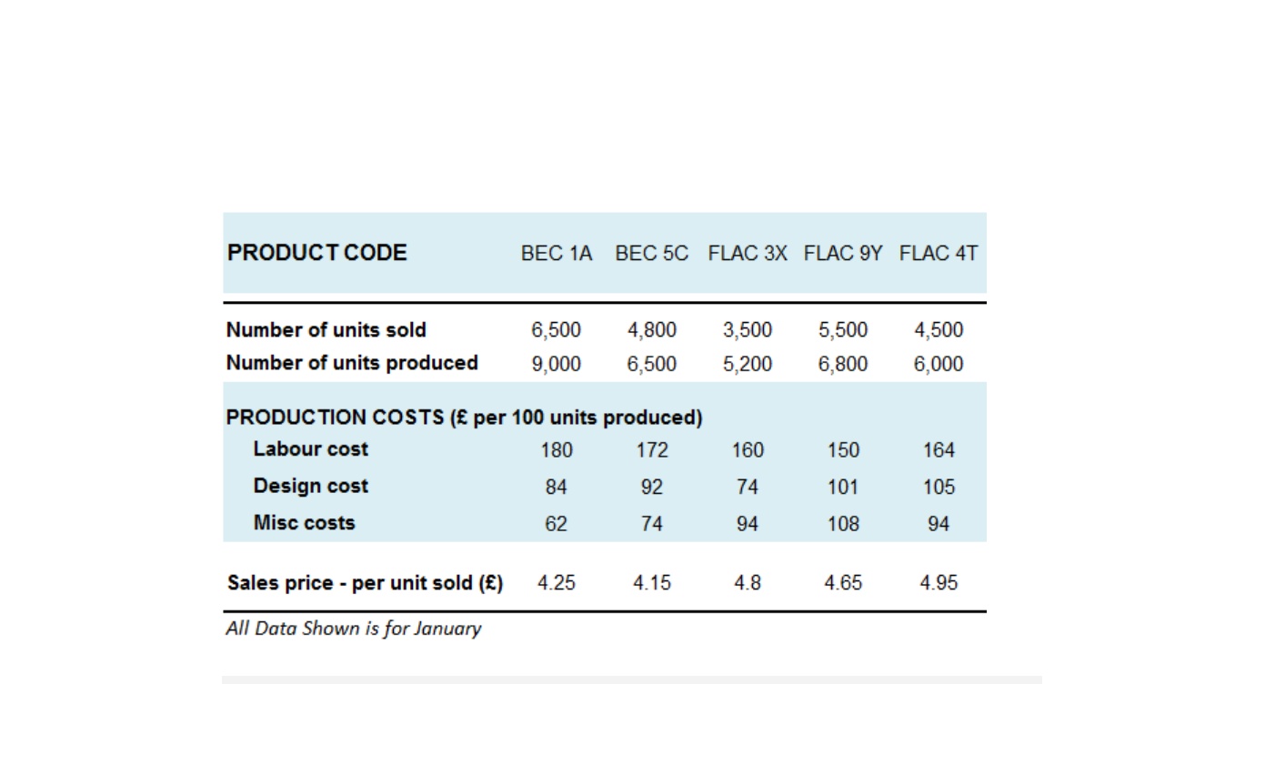
Task: Select the FLAC 9Y column header
Action: [x=843, y=254]
